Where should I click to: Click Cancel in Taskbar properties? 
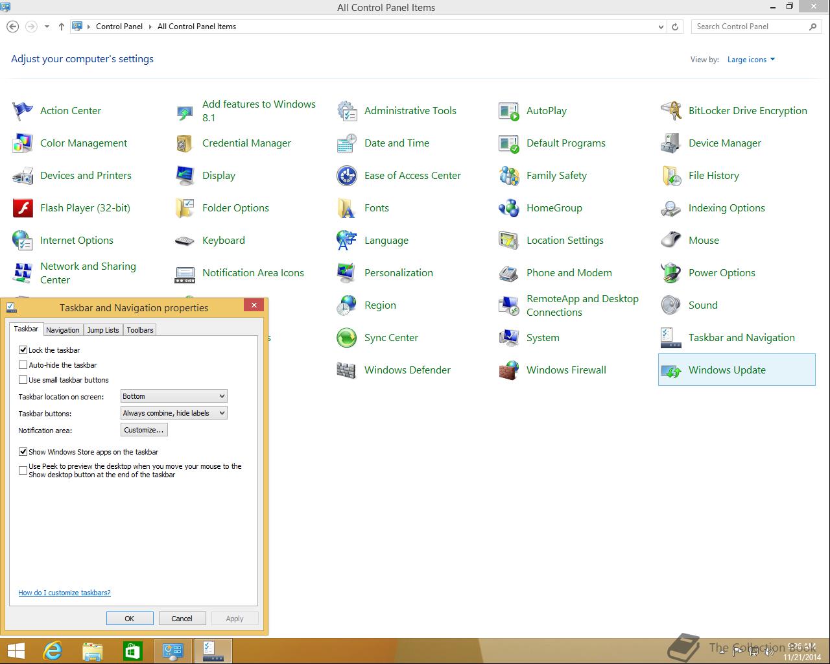click(182, 619)
